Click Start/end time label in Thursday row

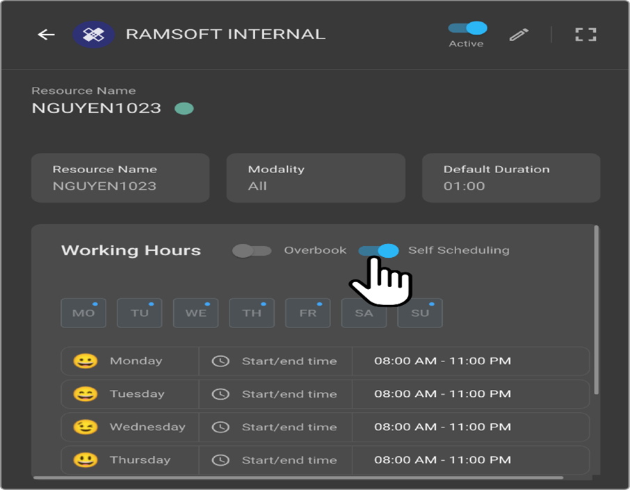coord(289,460)
